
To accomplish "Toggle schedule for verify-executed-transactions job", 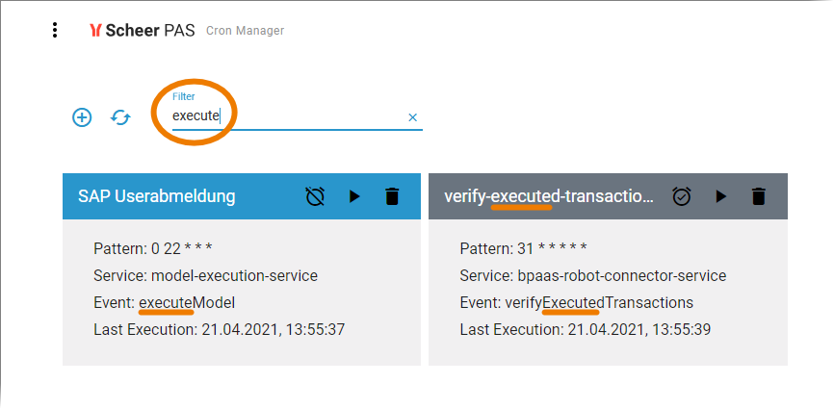I will click(682, 196).
